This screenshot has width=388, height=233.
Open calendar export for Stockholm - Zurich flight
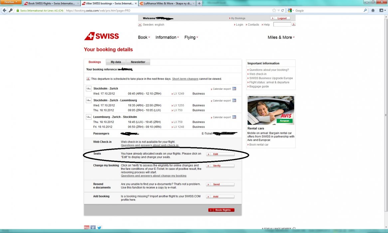(x=222, y=89)
